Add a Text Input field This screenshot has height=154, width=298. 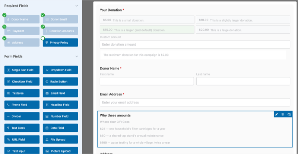point(22,151)
